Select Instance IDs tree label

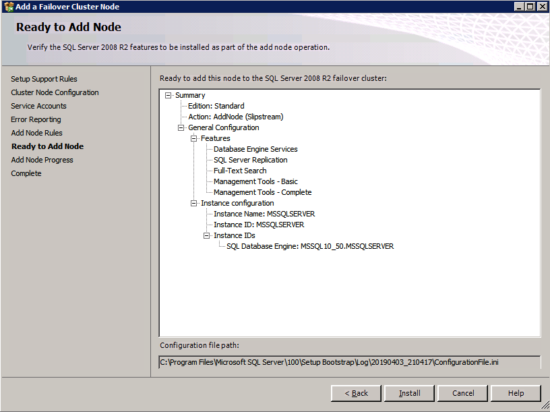[x=235, y=235]
